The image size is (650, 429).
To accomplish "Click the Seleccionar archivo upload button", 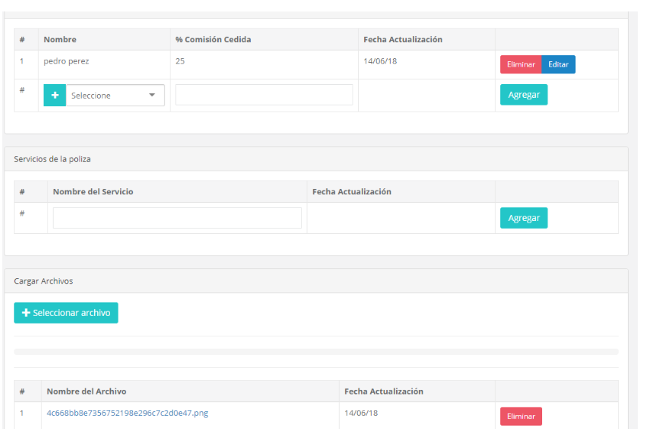I will pos(66,313).
